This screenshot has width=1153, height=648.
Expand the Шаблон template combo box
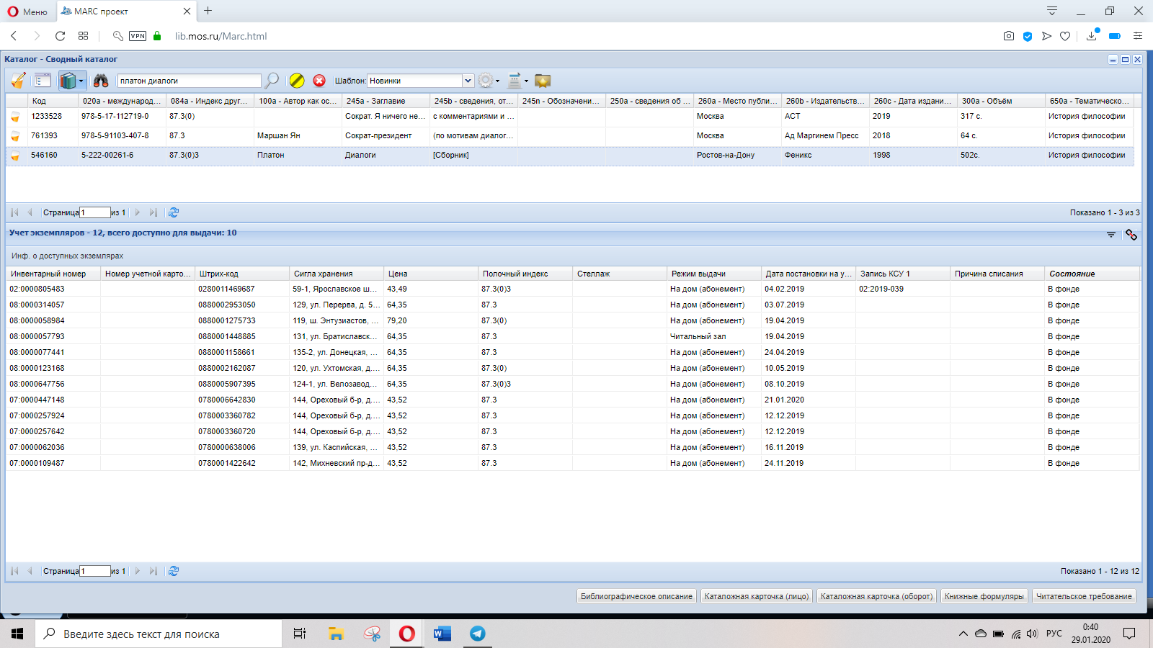point(468,81)
